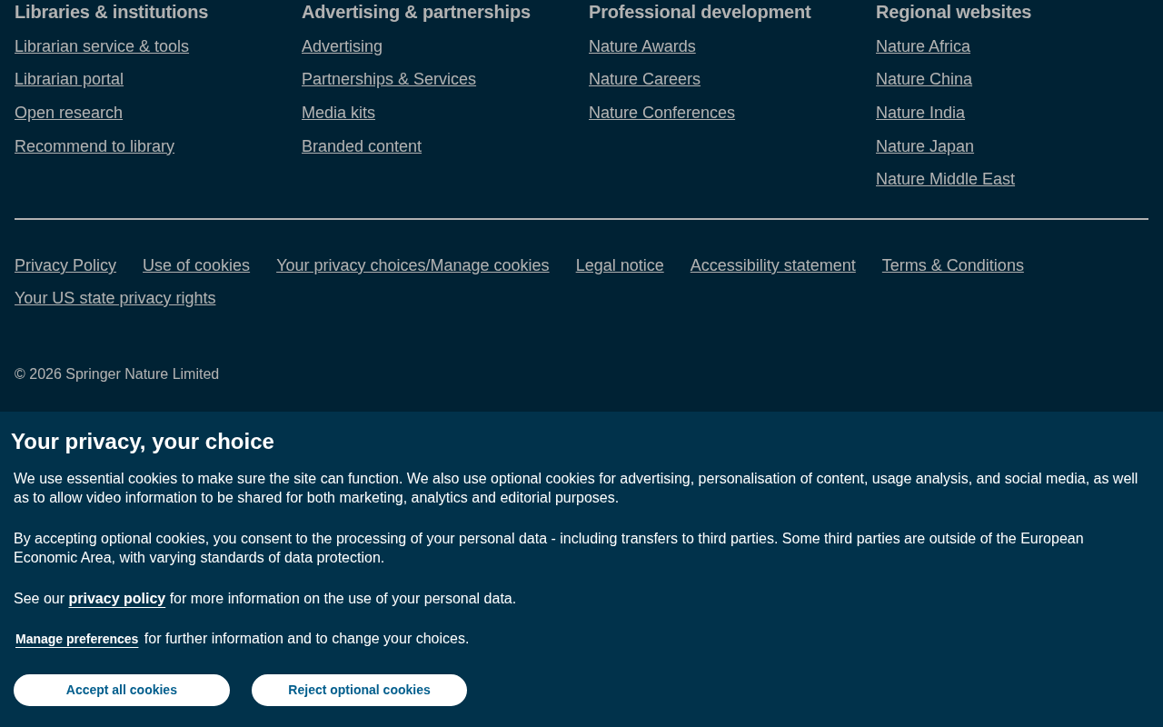Visit the Open research page
1163x727 pixels.
[x=68, y=113]
